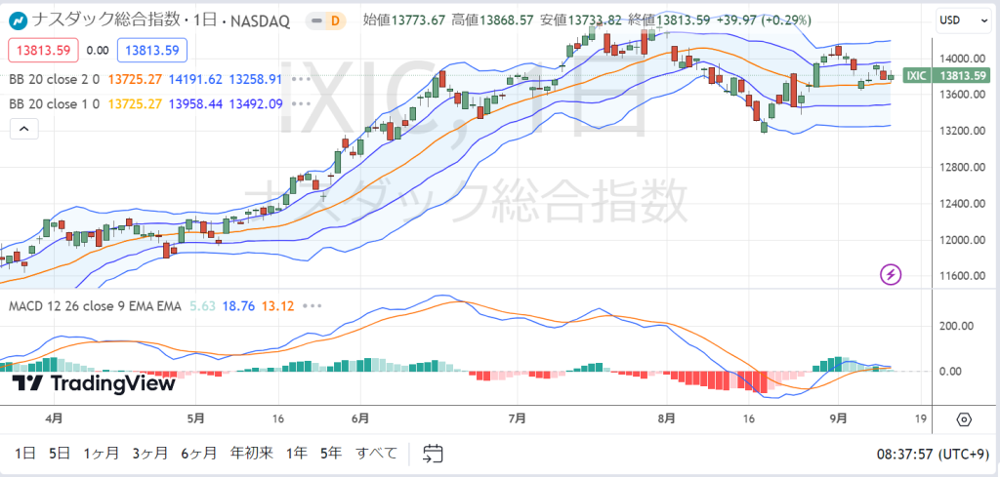The height and width of the screenshot is (477, 1000).
Task: Select the 5年 time range
Action: coord(330,454)
